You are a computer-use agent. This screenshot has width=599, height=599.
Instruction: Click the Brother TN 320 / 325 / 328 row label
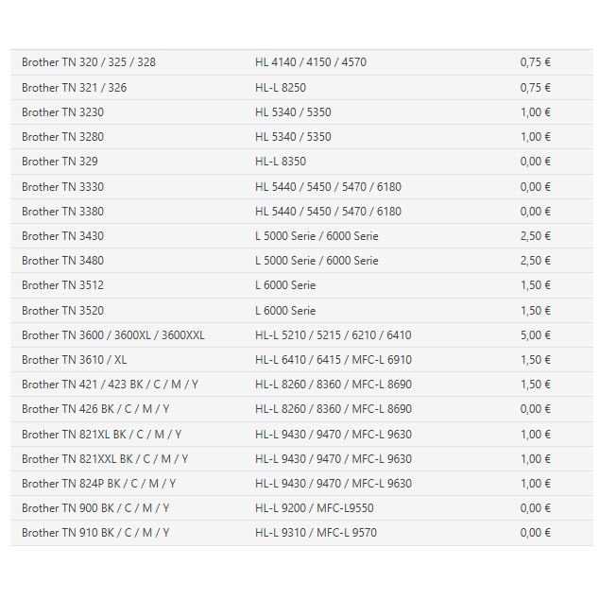tap(89, 62)
